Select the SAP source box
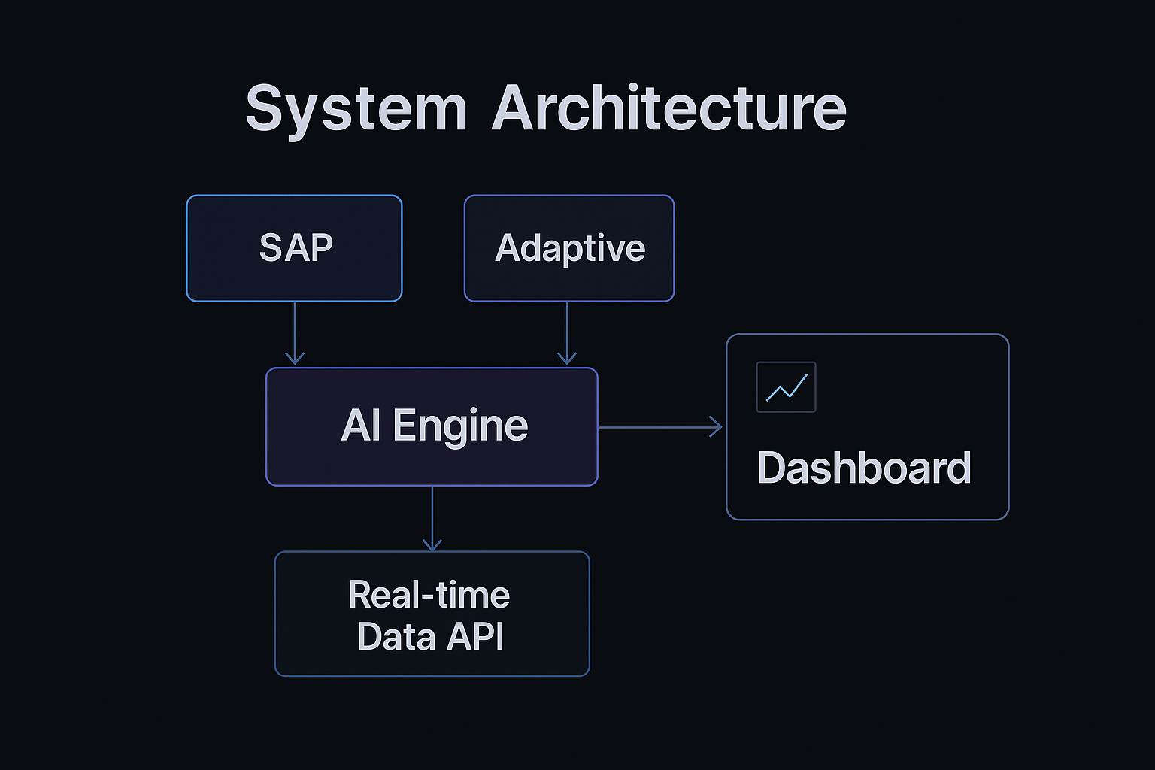 point(294,248)
